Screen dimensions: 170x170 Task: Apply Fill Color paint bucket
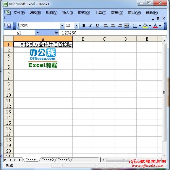point(145,26)
